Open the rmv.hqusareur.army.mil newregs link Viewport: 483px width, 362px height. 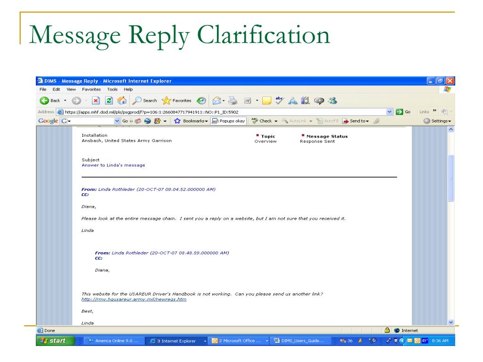(x=134, y=299)
